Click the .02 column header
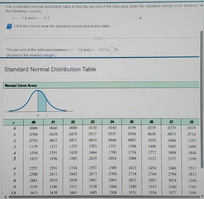This screenshot has height=199, width=204. coord(73,122)
